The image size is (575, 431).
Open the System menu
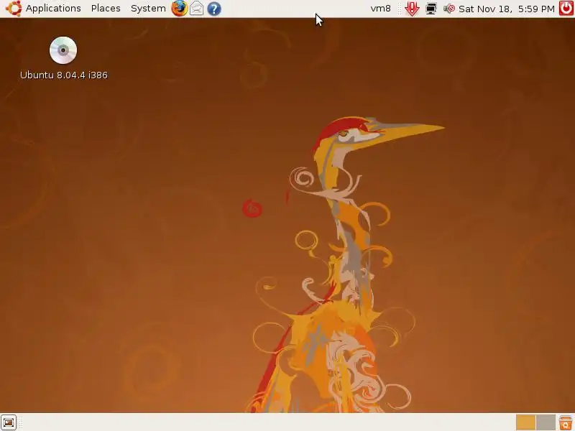[148, 9]
